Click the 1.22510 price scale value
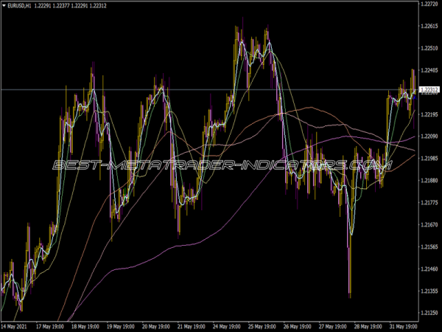The image size is (442, 332). [x=429, y=48]
